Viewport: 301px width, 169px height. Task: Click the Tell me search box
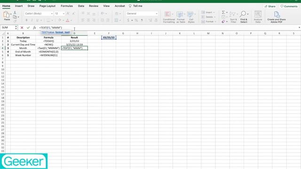tap(135, 6)
